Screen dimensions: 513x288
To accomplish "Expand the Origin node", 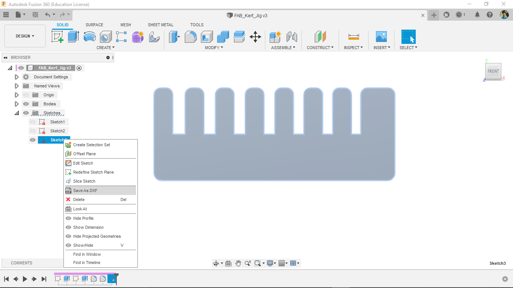I will click(17, 95).
